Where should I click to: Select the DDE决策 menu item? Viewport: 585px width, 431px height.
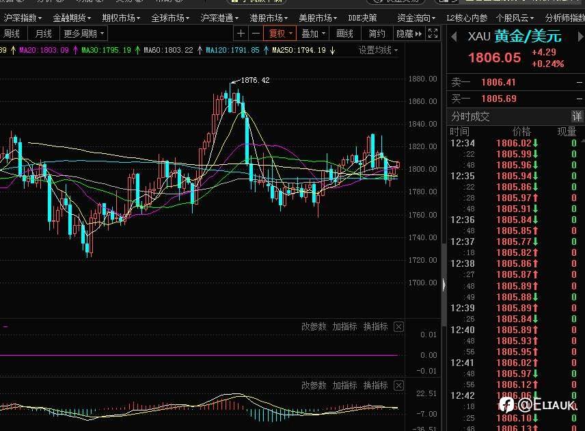coord(362,18)
